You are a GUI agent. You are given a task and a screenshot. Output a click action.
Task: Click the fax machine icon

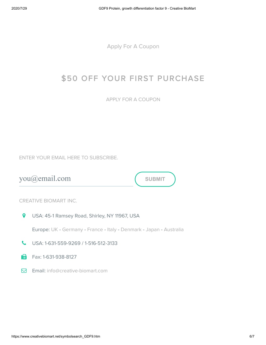coord(24,257)
